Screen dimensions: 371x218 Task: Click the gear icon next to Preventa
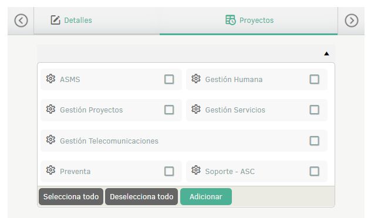tap(50, 170)
